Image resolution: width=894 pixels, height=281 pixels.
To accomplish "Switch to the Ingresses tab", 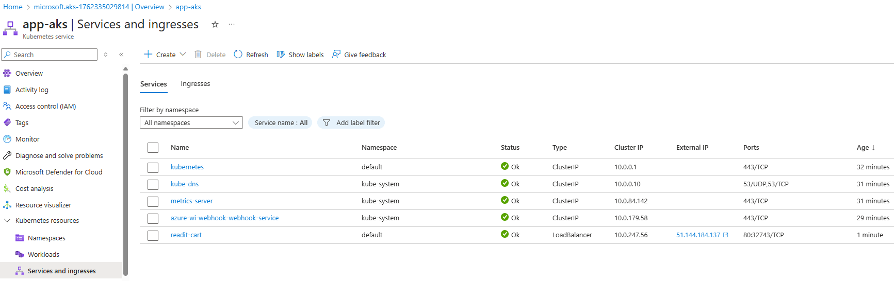I will click(x=195, y=84).
